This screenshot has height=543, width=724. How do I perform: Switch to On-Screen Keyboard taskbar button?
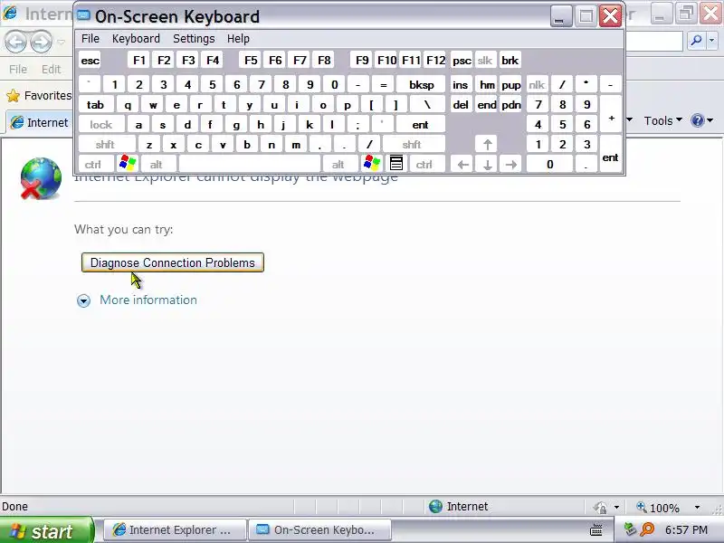click(319, 530)
